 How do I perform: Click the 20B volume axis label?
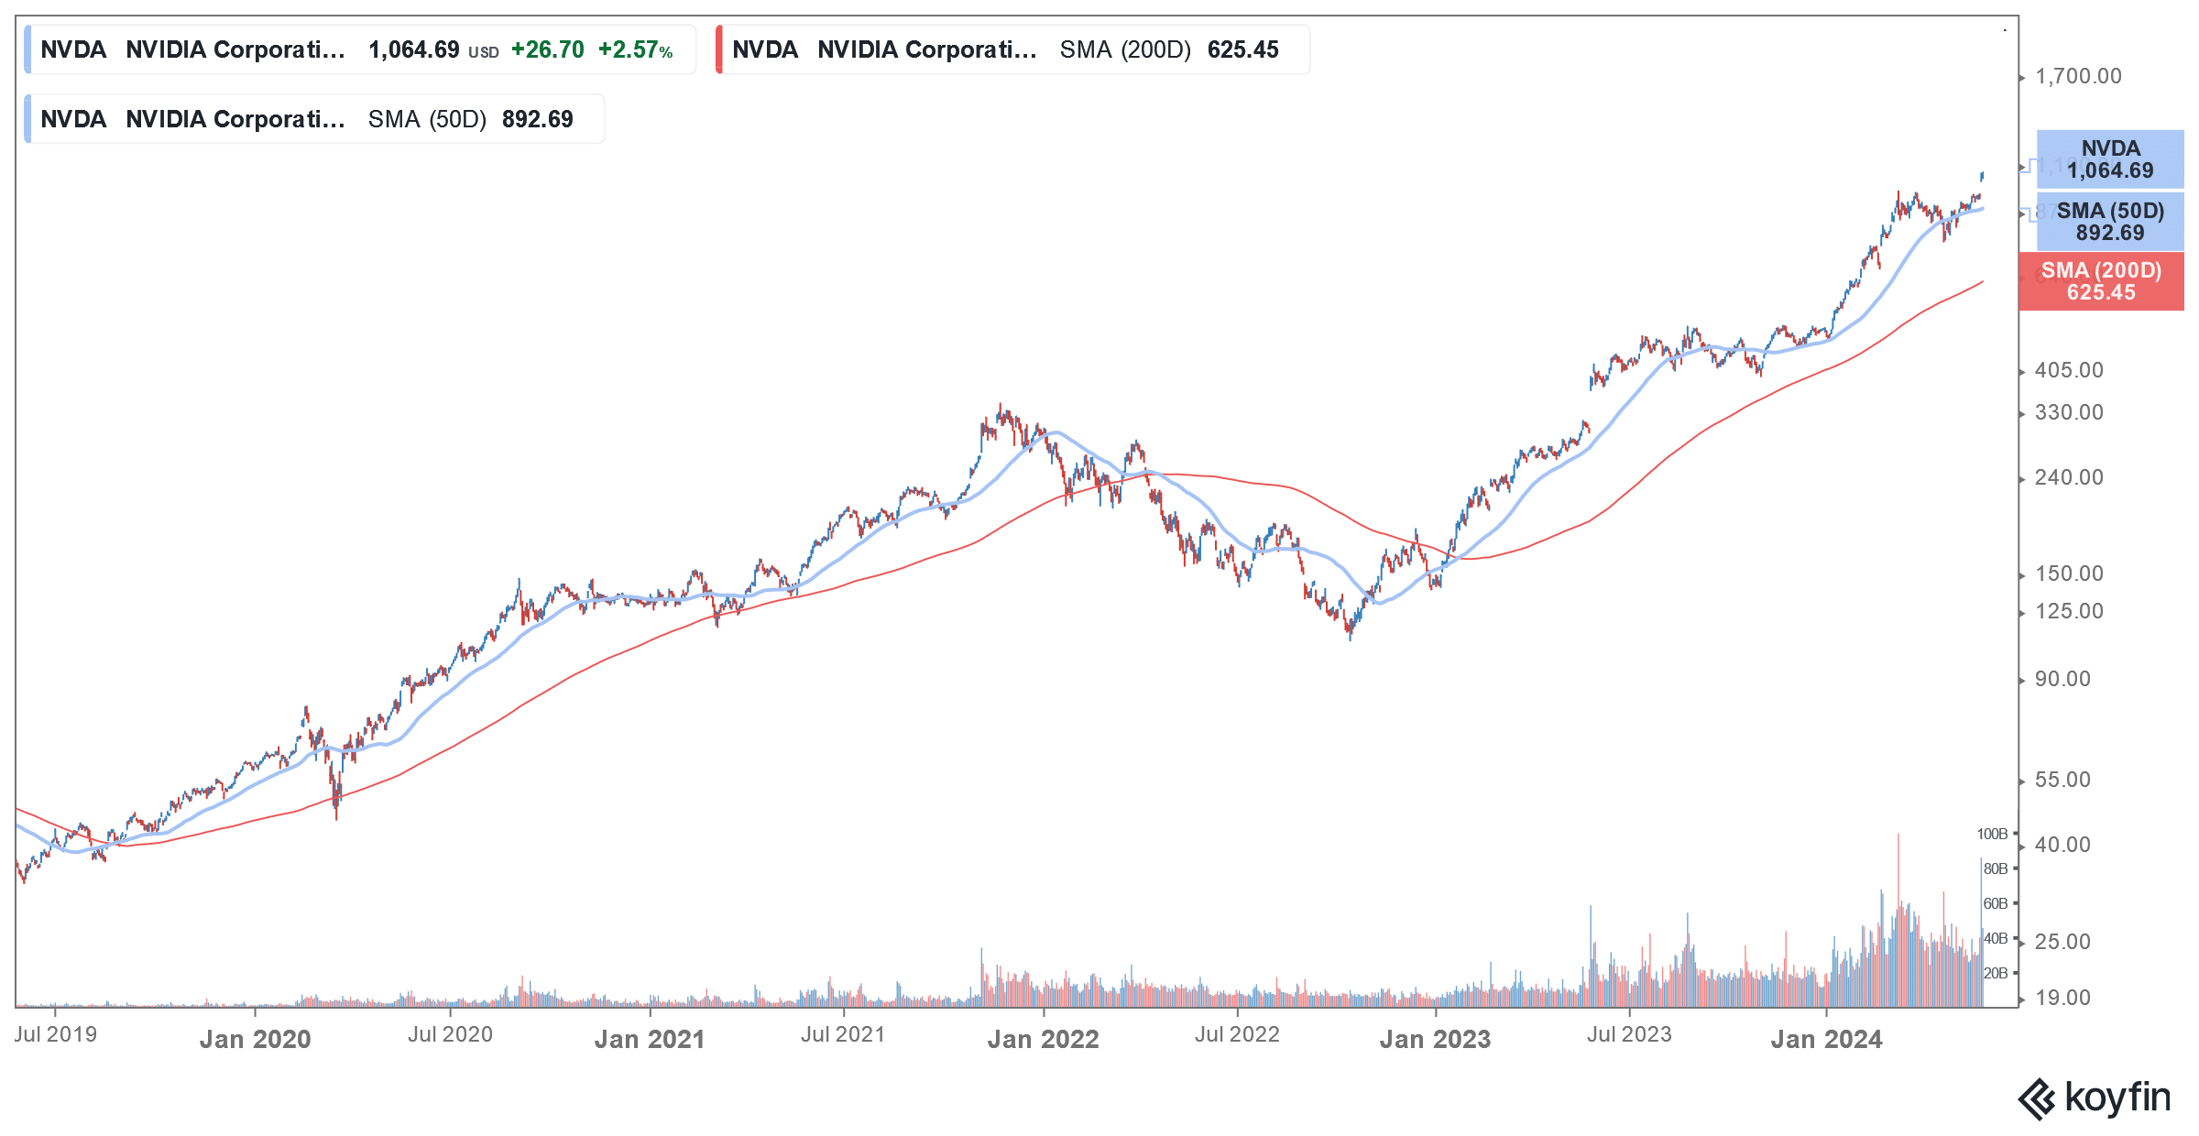(1995, 973)
